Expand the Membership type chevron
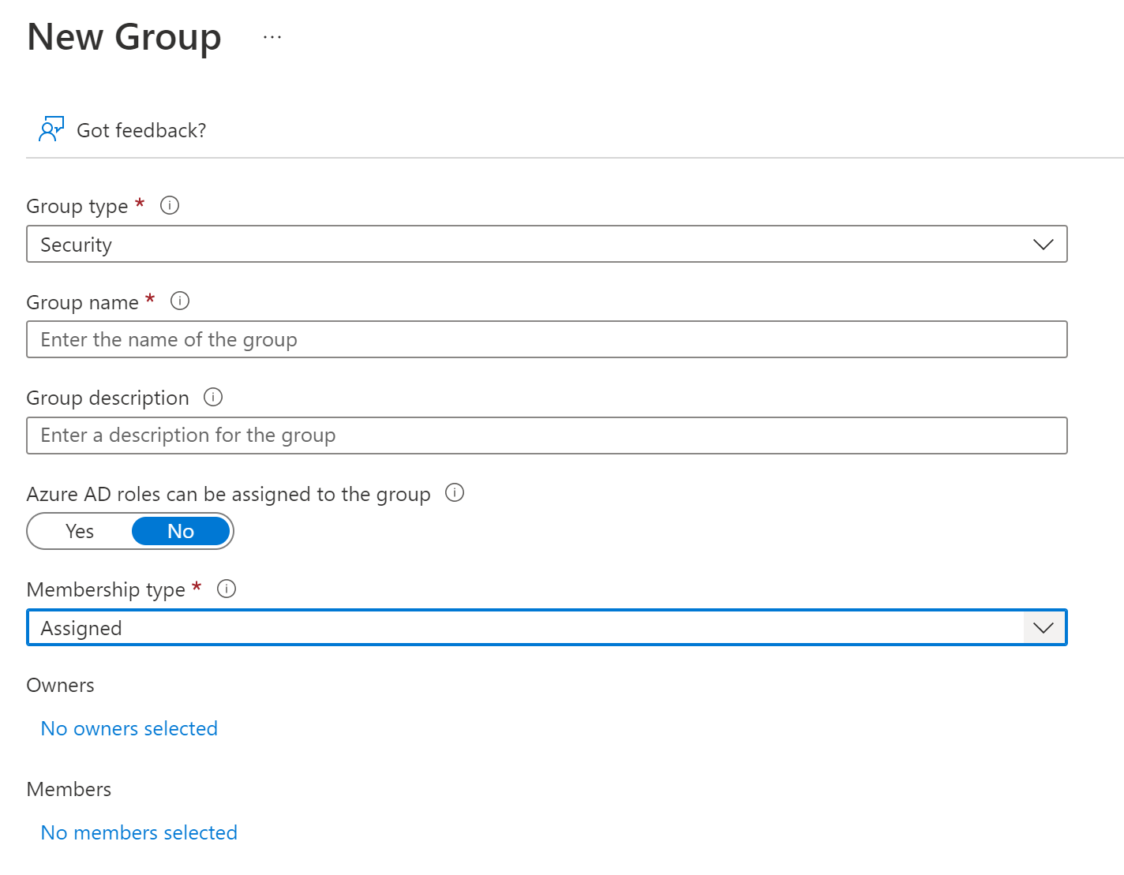1124x875 pixels. pyautogui.click(x=1043, y=627)
